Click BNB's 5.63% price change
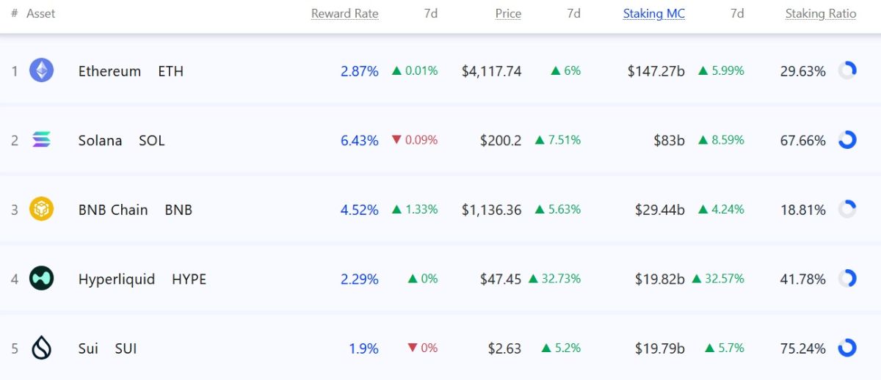 (558, 210)
